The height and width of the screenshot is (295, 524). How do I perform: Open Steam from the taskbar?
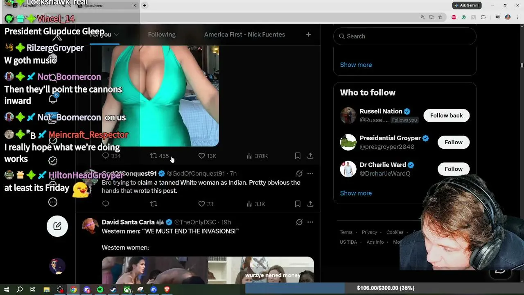click(113, 290)
